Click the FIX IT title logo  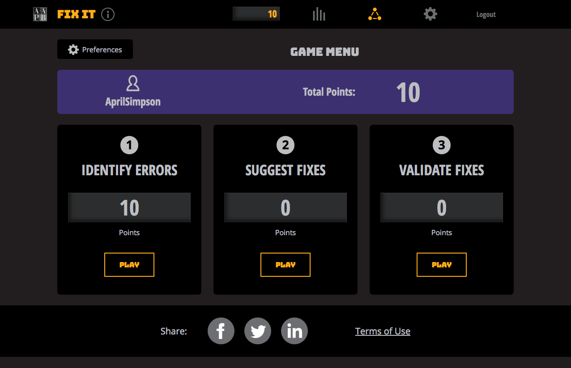click(77, 14)
